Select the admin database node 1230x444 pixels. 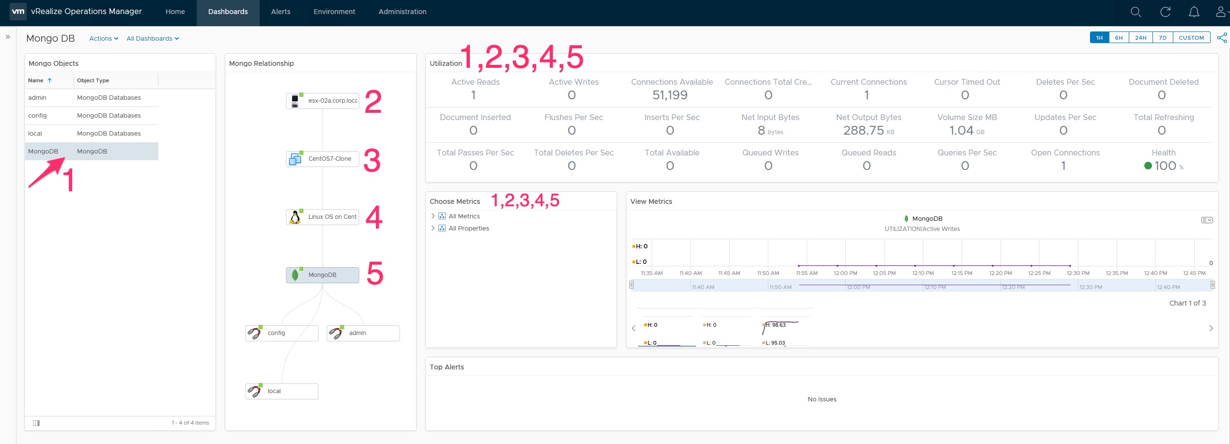[363, 333]
